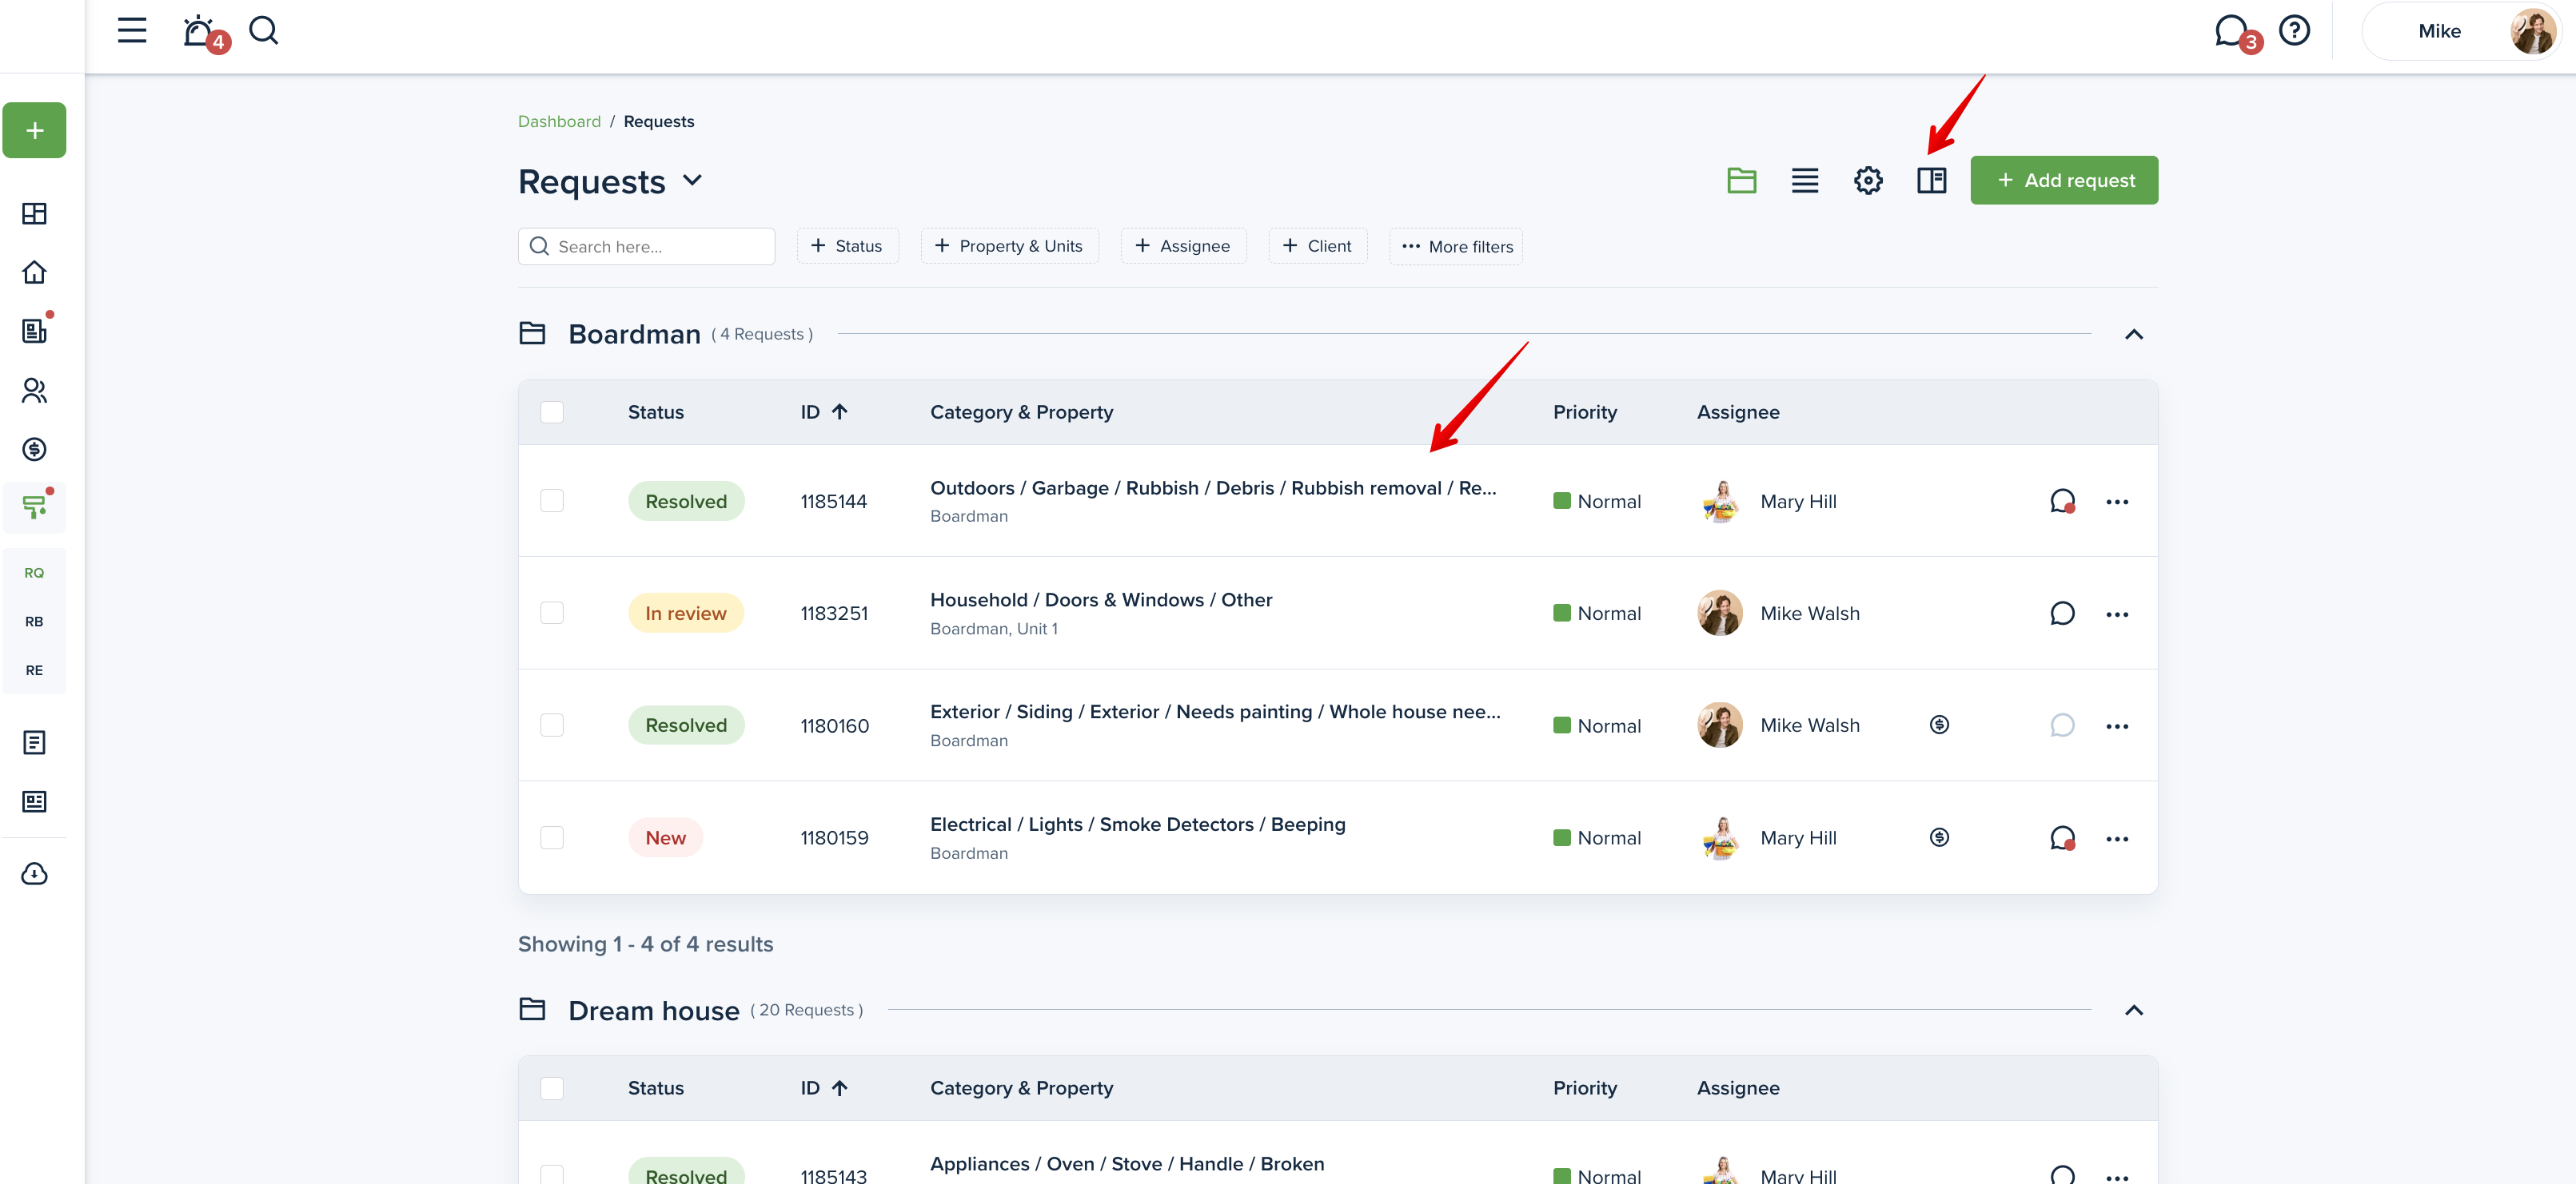Check the checkbox for request 1185144
This screenshot has height=1184, width=2576.
point(552,501)
